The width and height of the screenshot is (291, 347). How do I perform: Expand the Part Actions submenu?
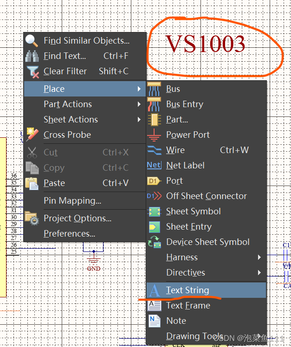coord(85,104)
